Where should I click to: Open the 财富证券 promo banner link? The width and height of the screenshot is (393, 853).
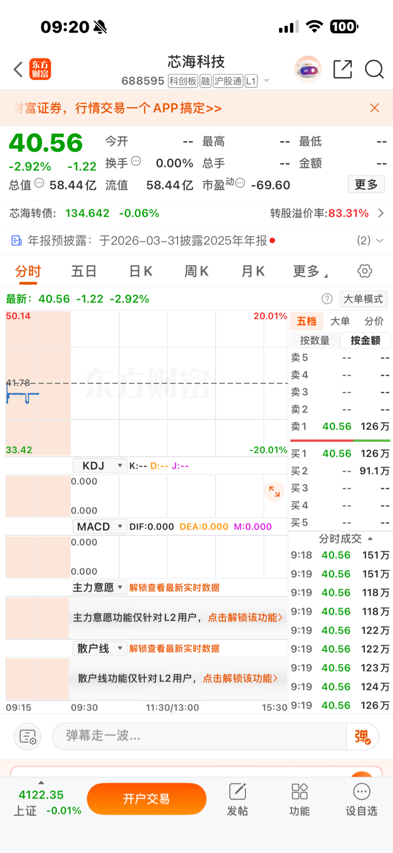point(118,108)
